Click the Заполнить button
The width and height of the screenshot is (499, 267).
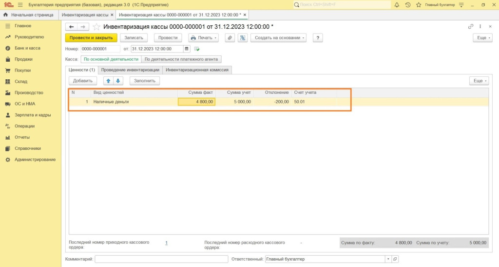(x=145, y=81)
